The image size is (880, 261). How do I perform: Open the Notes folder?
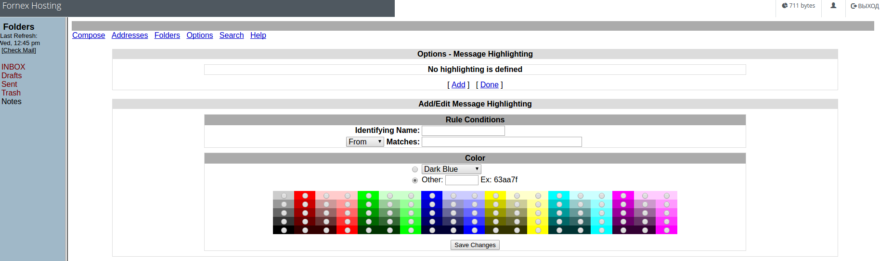coord(12,101)
